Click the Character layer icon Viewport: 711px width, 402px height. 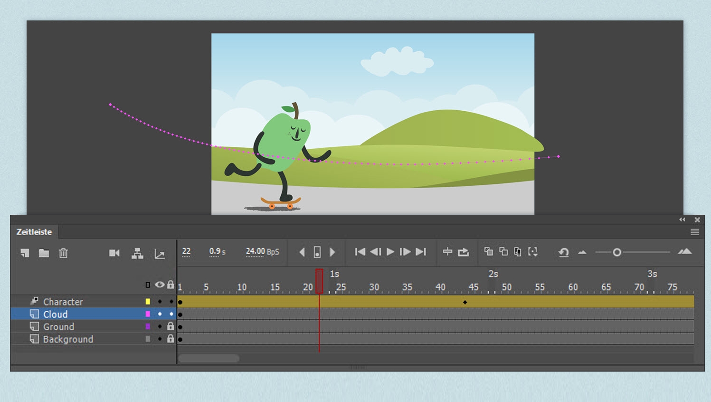tap(34, 301)
